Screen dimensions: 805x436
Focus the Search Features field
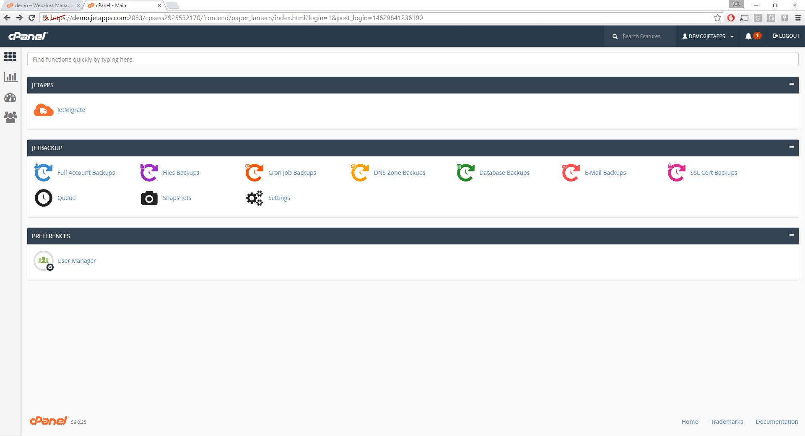point(648,36)
